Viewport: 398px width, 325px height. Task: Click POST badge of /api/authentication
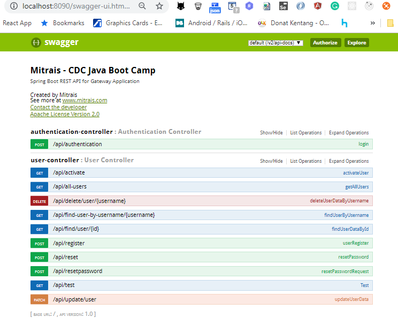coord(40,145)
